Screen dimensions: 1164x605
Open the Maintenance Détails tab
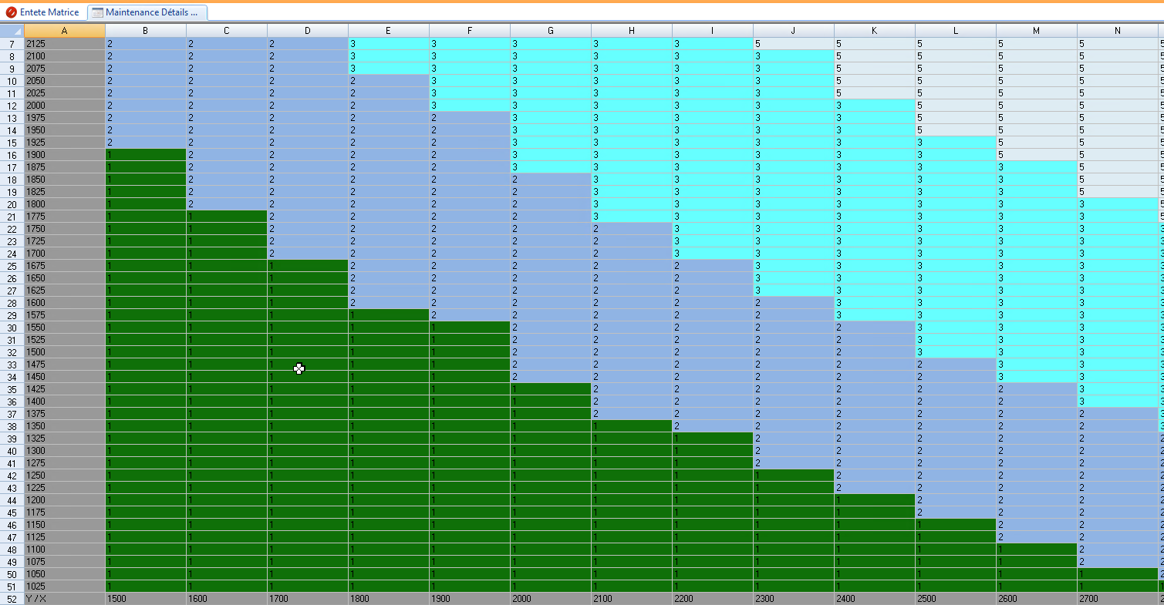coord(151,12)
